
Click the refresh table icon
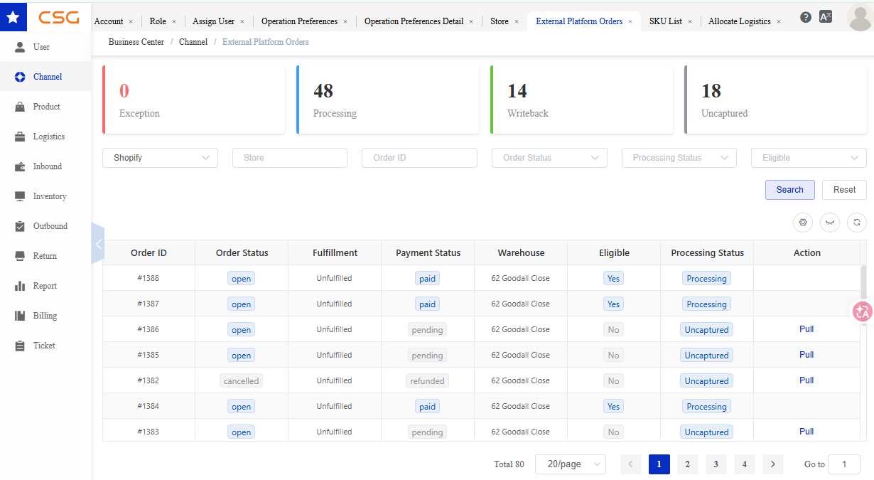click(857, 223)
